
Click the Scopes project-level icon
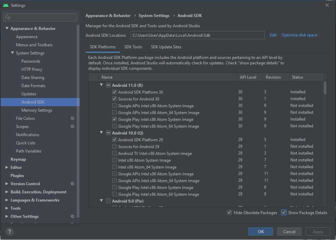tap(72, 127)
